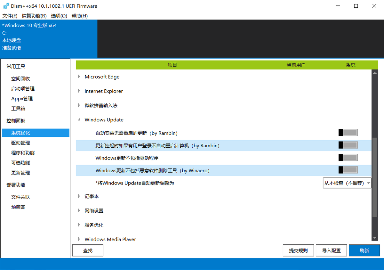Open 程序和功能 in the sidebar

23,153
